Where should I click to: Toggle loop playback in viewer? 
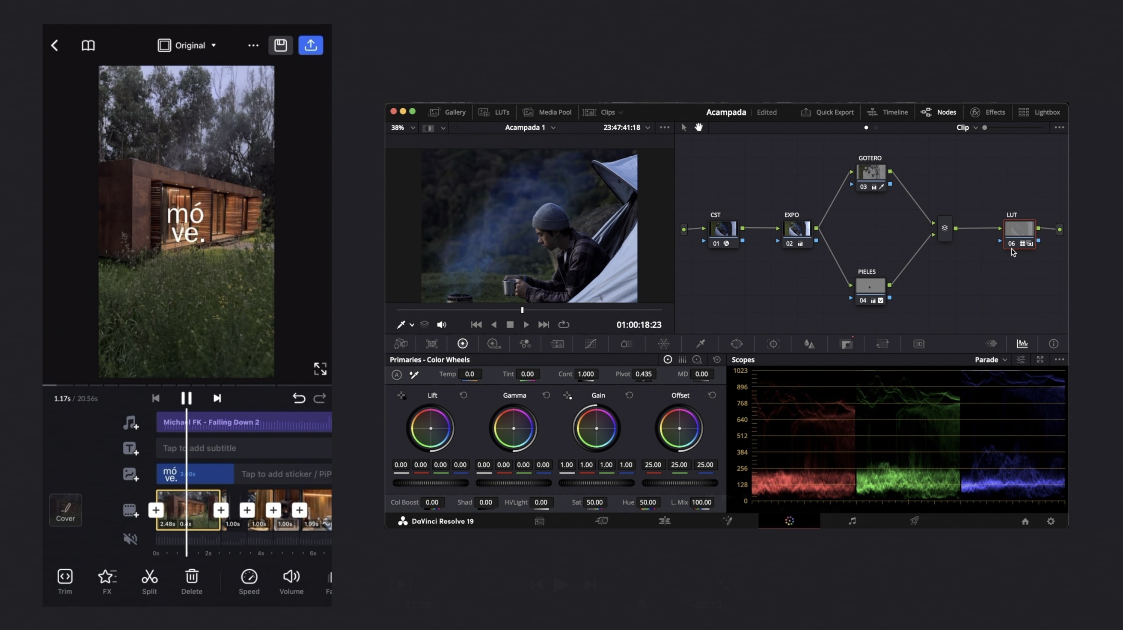point(564,325)
